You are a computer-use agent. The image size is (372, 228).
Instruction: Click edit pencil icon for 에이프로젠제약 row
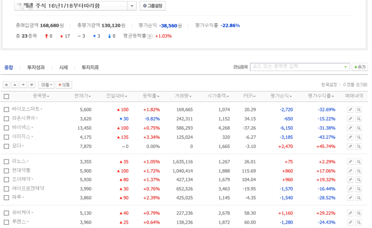click(x=350, y=189)
